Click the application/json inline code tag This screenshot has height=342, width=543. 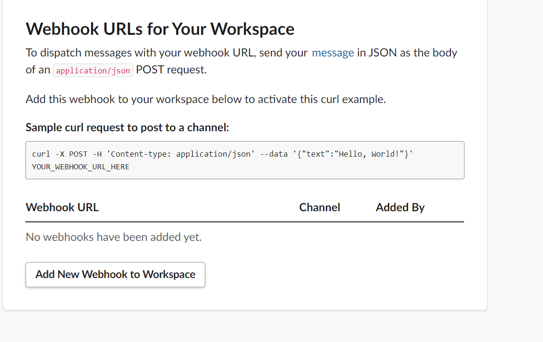tap(93, 71)
